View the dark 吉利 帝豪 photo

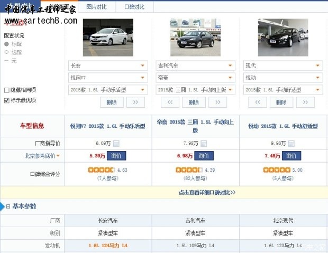click(x=195, y=38)
